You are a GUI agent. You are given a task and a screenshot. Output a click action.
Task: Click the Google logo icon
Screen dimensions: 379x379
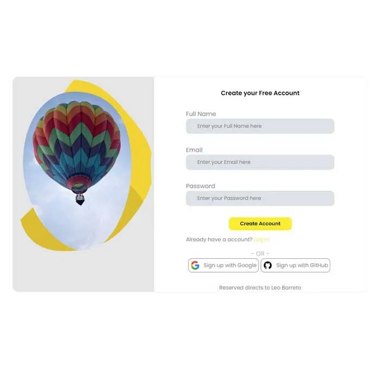pos(195,265)
